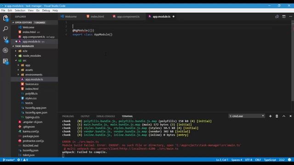Switch to the Debug Console panel tab

[x=106, y=116]
